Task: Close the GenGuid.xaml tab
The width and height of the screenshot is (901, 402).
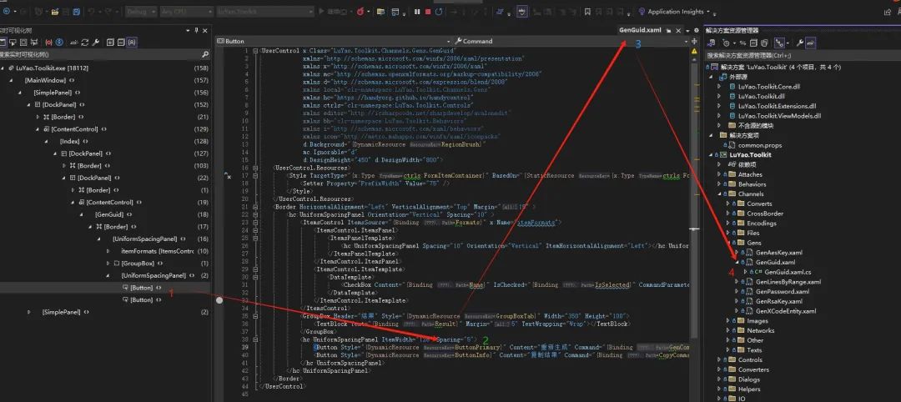Action: click(x=678, y=30)
